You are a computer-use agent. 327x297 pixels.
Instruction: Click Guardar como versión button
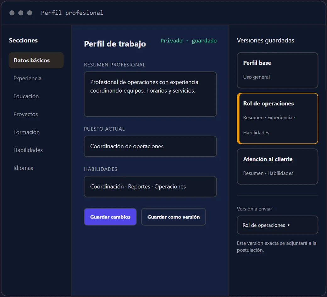tap(174, 217)
